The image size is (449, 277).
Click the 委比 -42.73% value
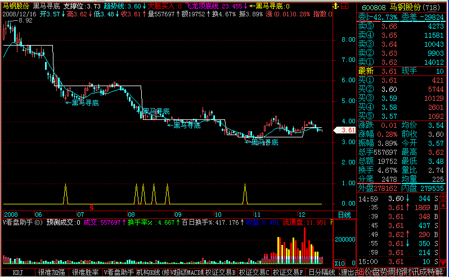point(384,17)
